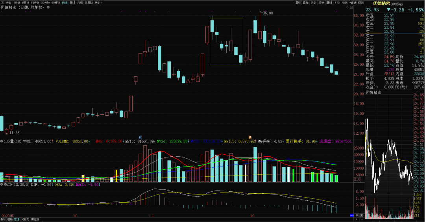Add stock with +自选 button
This screenshot has height=222, width=425.
coord(353,3)
